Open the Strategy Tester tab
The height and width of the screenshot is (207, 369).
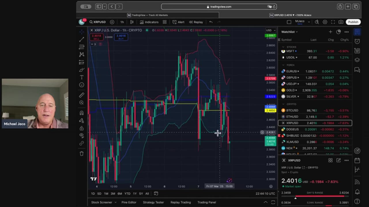153,202
